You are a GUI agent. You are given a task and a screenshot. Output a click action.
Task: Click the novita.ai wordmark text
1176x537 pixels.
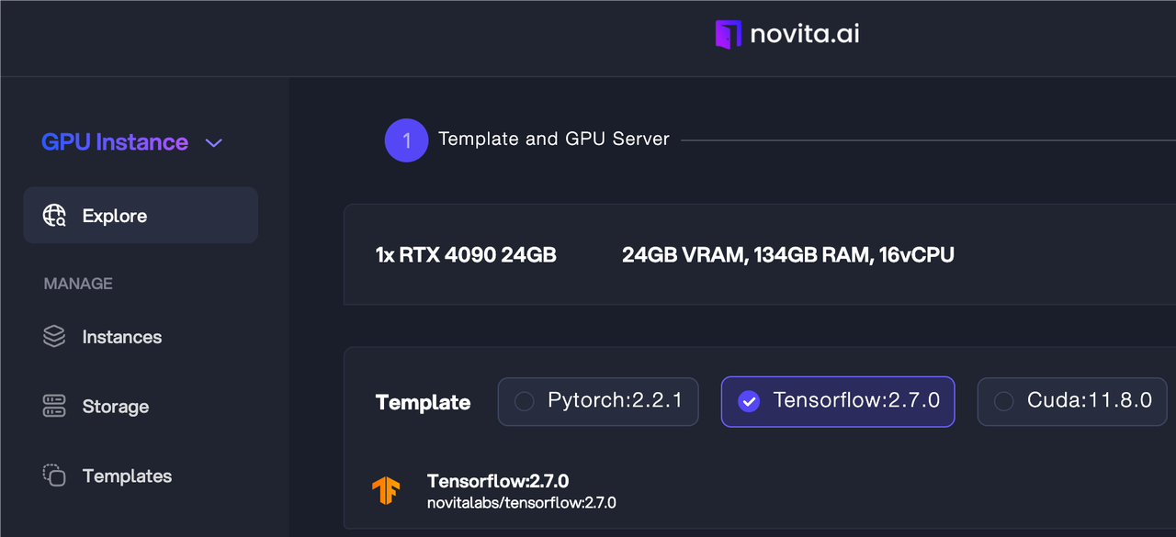pyautogui.click(x=805, y=35)
